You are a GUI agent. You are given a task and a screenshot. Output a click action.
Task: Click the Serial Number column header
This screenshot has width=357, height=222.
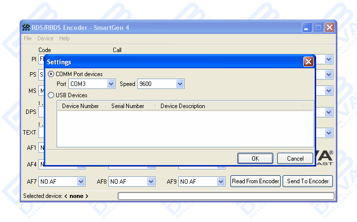tap(128, 106)
